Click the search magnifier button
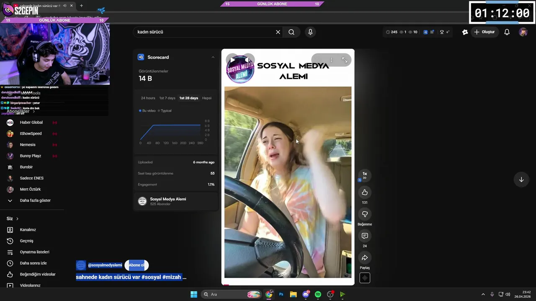 click(x=291, y=32)
